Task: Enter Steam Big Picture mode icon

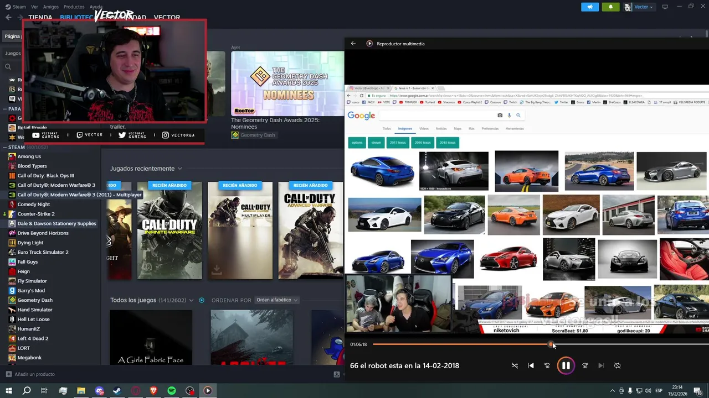Action: (x=665, y=7)
